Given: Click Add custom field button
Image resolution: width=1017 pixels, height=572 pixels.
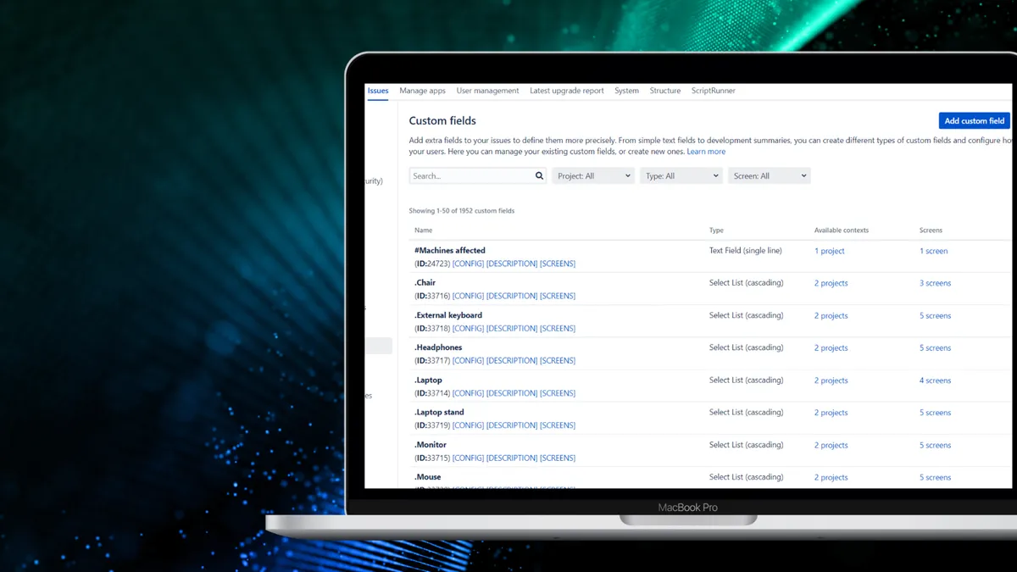Looking at the screenshot, I should pos(975,121).
